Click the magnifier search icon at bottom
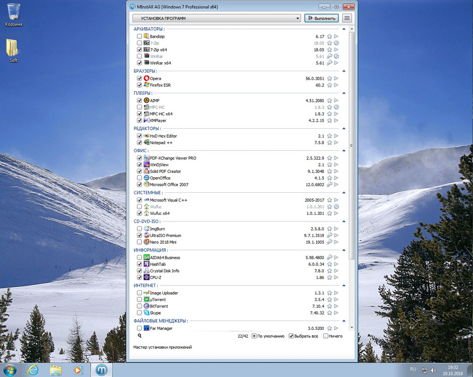Viewport: 473px width, 377px height. (x=139, y=336)
